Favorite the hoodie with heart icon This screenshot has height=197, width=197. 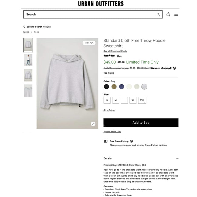coord(92,43)
